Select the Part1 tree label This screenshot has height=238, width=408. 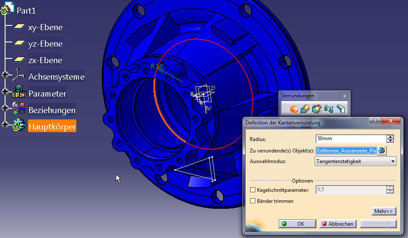(26, 11)
